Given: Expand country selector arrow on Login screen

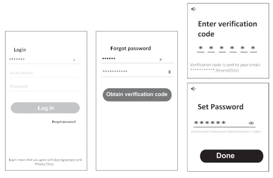Looking at the screenshot, I should [74, 60].
